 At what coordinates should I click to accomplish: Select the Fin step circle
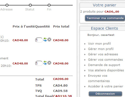coord(49,5)
